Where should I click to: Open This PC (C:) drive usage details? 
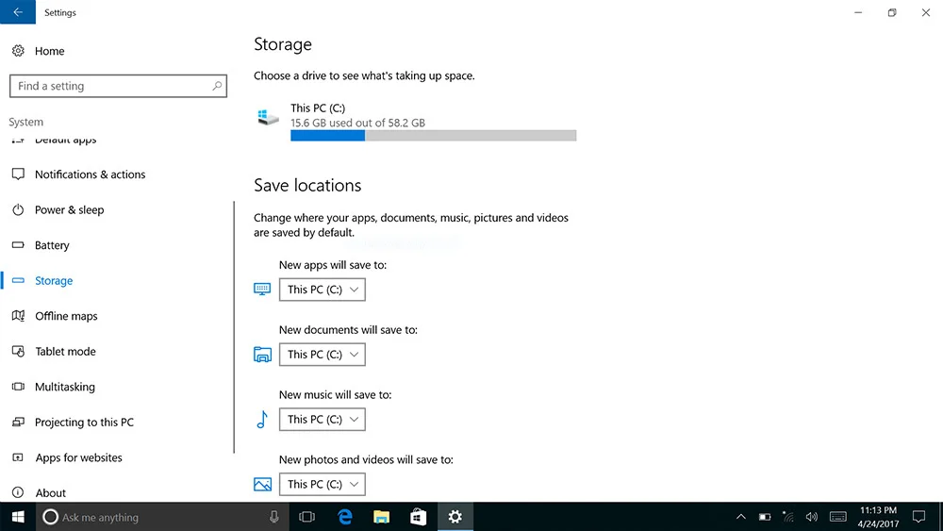[415, 122]
